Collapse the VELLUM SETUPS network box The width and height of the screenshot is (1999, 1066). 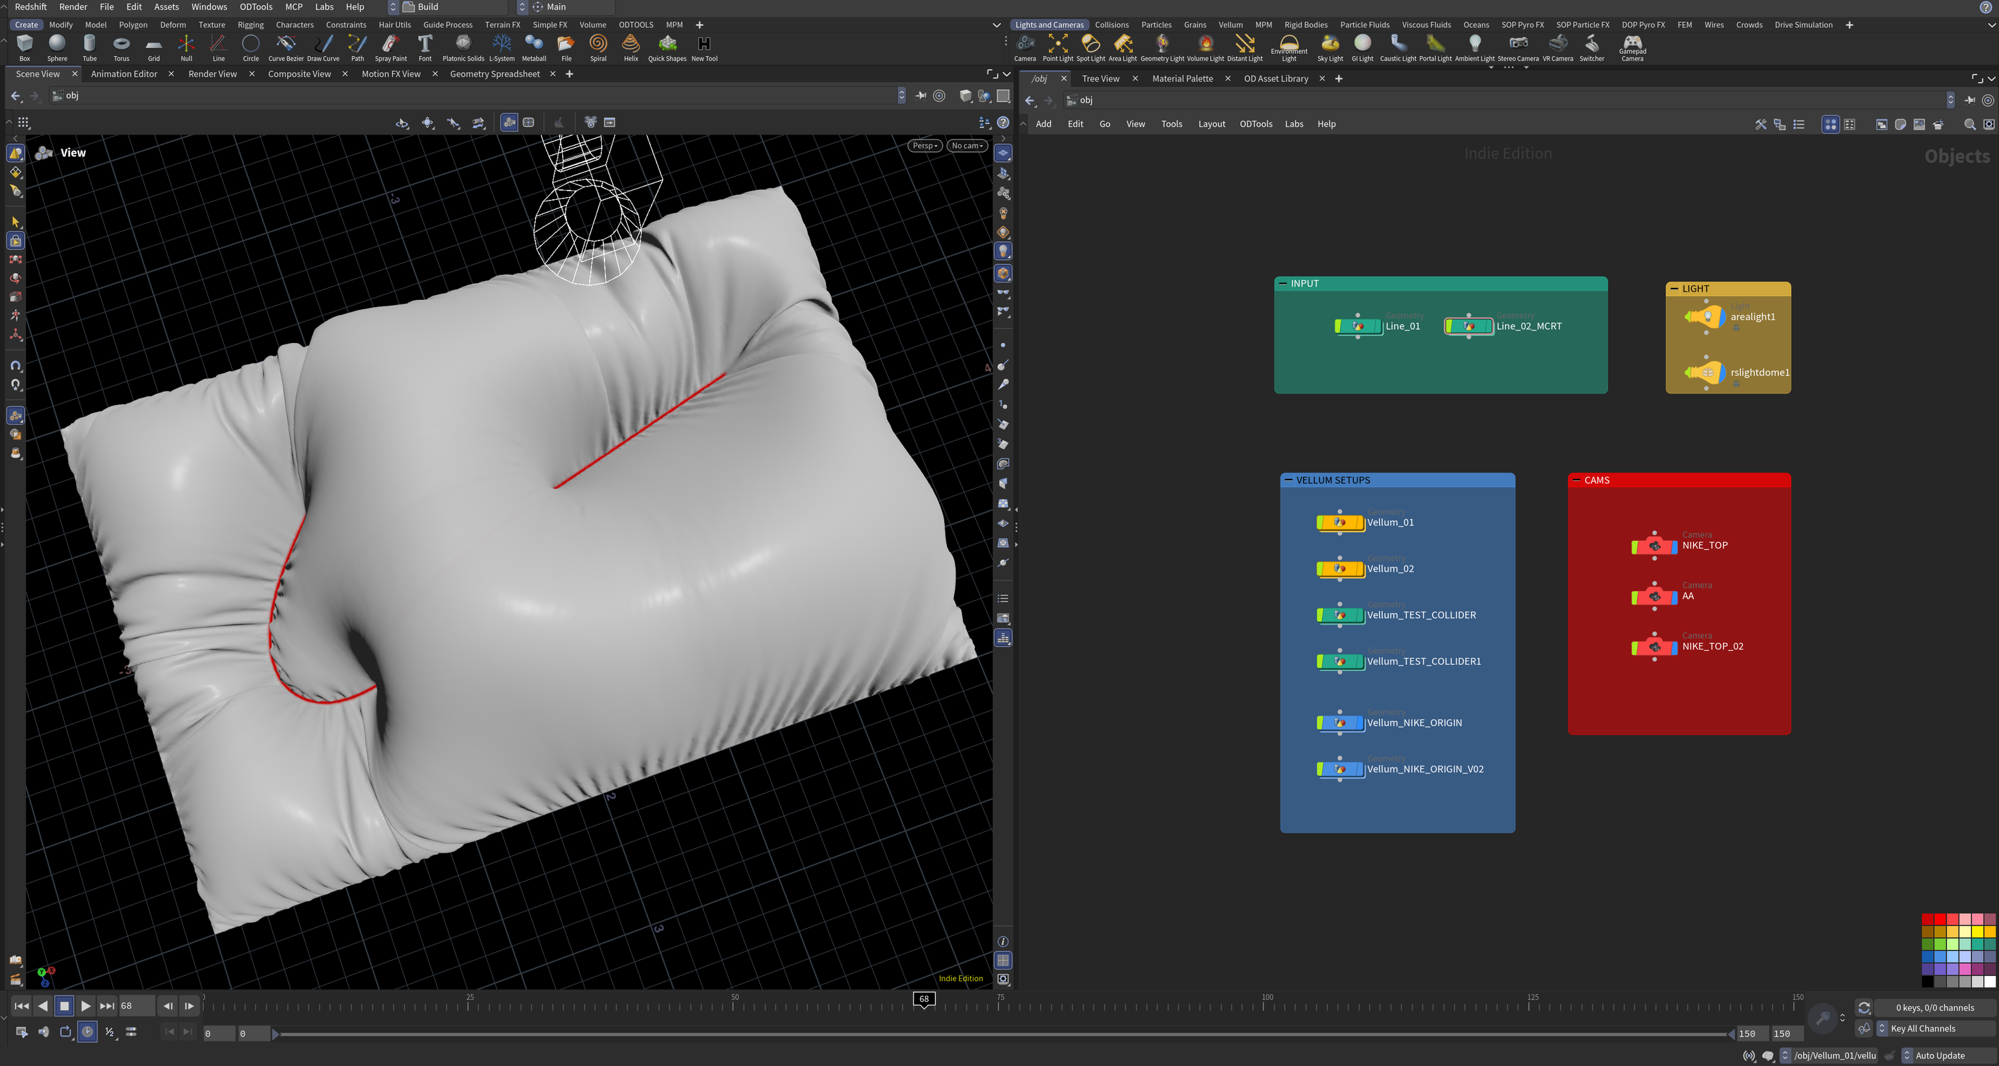click(1288, 480)
